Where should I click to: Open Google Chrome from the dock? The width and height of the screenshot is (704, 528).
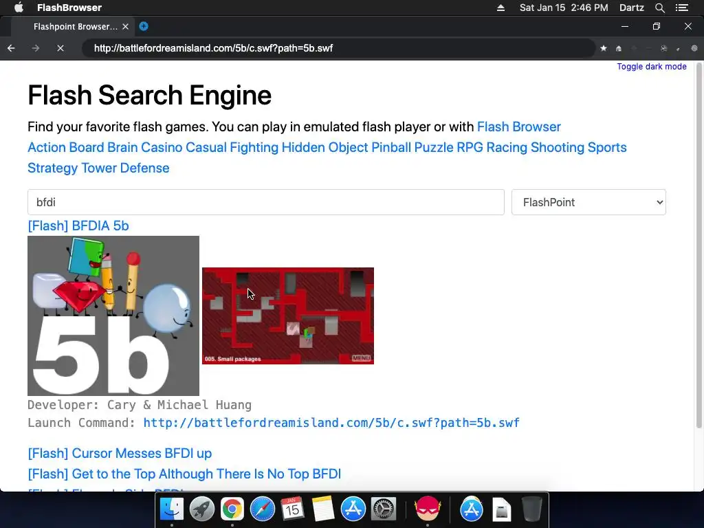point(232,509)
